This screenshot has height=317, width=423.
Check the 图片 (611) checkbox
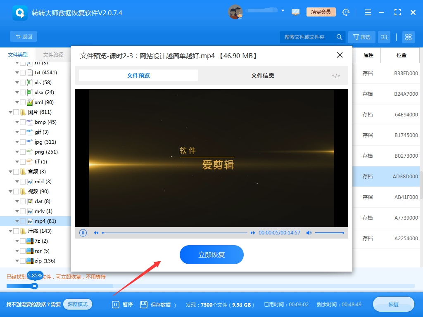pos(16,112)
